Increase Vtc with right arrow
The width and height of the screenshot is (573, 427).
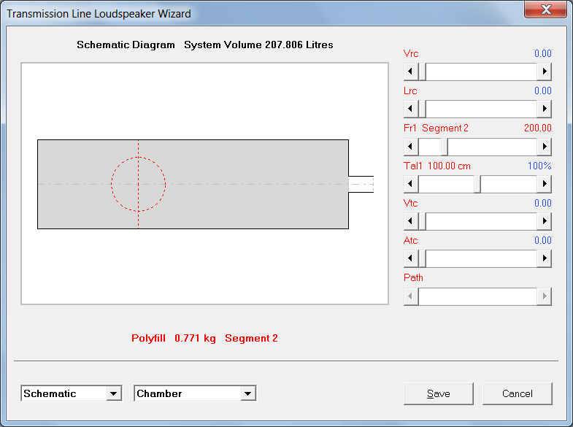(544, 221)
